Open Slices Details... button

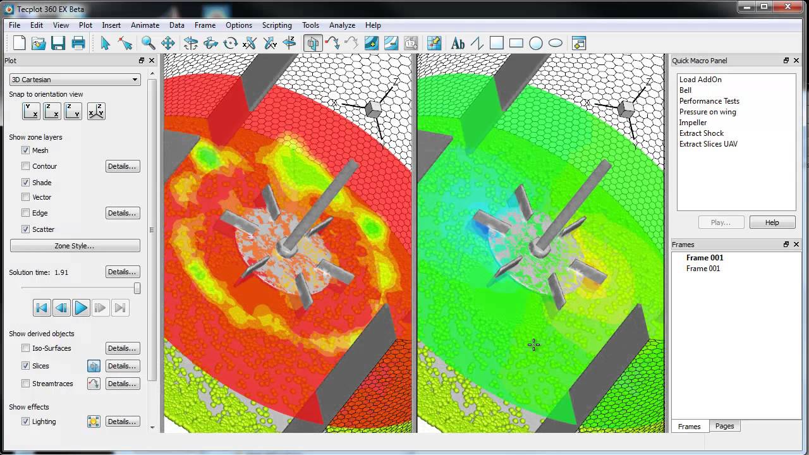point(123,366)
